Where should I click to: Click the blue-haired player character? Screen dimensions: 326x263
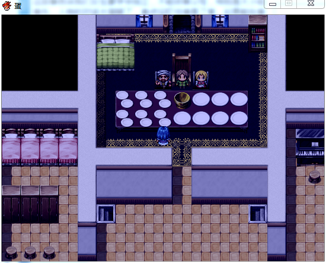click(x=163, y=136)
